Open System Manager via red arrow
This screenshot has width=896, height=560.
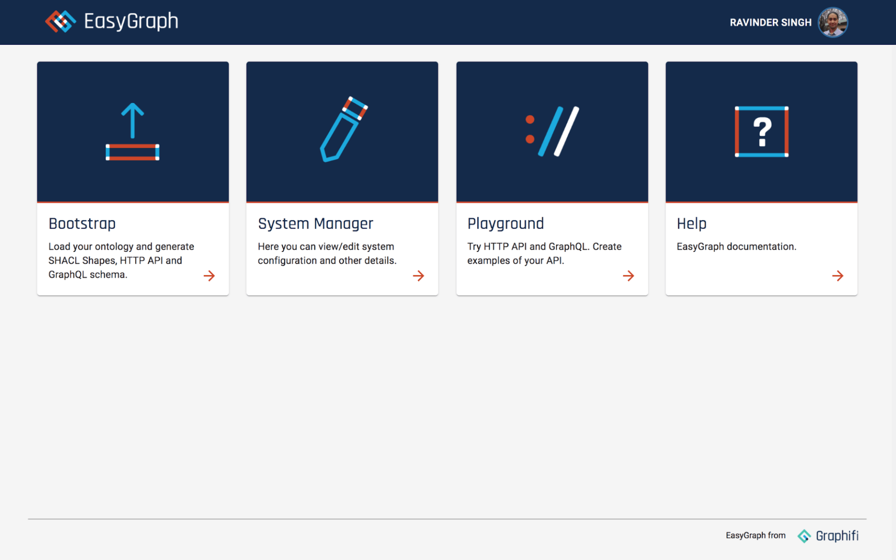pos(419,276)
